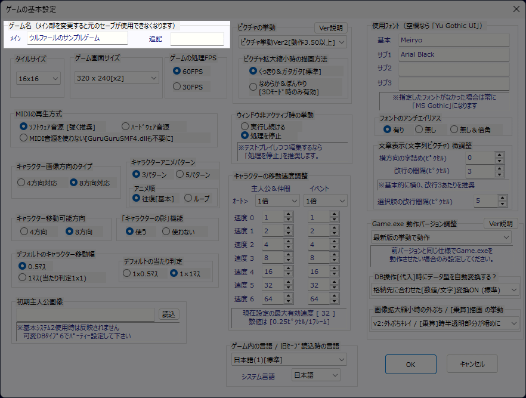Choose ハードウェア音源 MIDI playback option
Screen dimensions: 526x398
(x=125, y=127)
